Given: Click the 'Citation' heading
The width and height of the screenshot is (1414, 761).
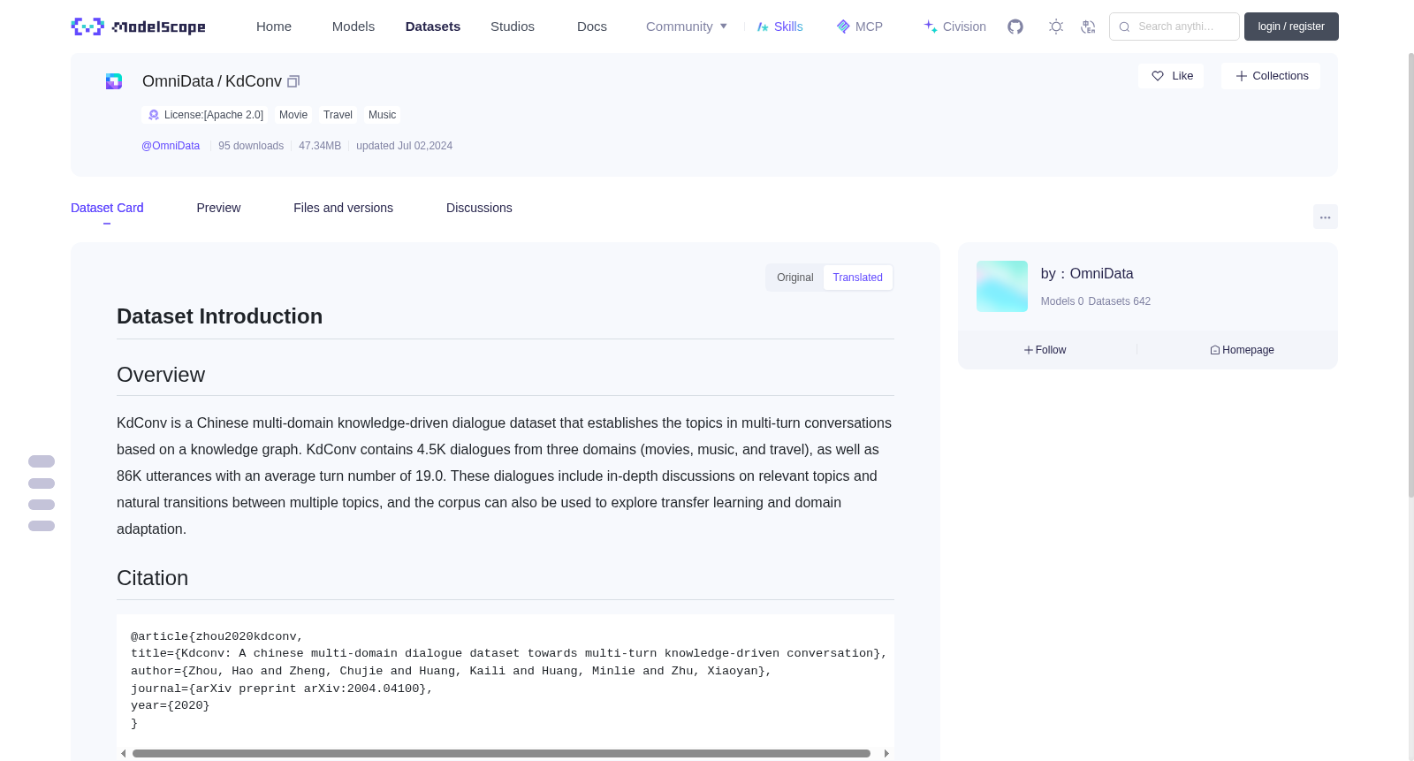Looking at the screenshot, I should coord(152,578).
